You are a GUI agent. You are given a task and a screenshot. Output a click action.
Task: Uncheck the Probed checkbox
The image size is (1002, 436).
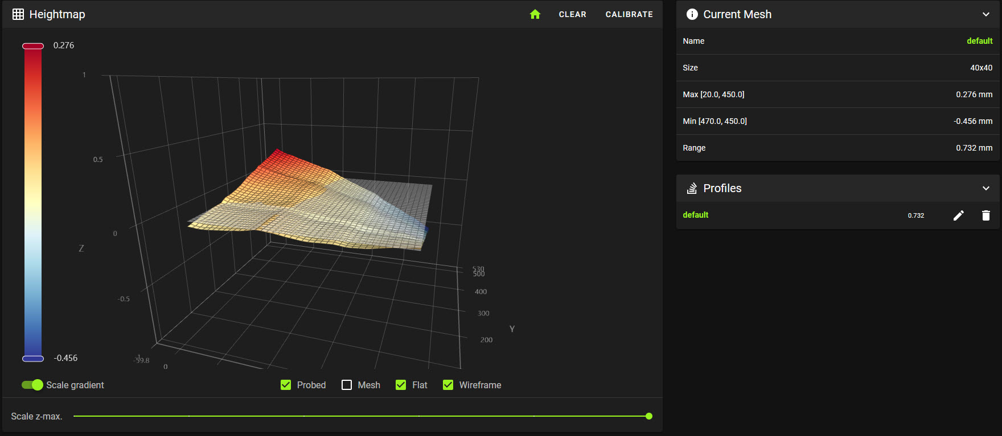click(x=286, y=385)
